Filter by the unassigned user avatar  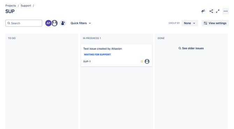54,23
